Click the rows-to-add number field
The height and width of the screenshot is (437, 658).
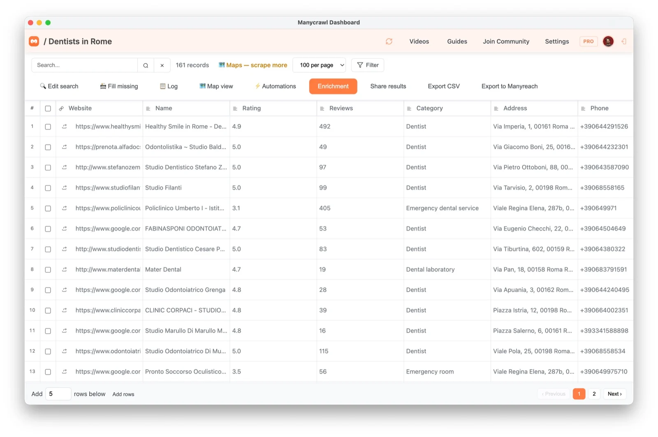(x=58, y=394)
